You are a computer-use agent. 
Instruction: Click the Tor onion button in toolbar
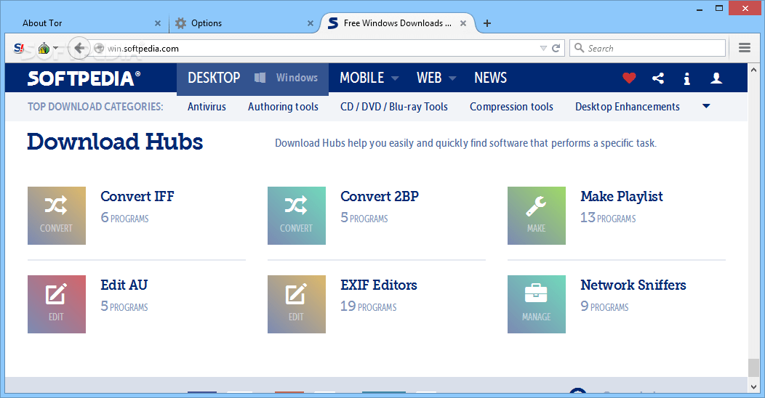[x=44, y=48]
